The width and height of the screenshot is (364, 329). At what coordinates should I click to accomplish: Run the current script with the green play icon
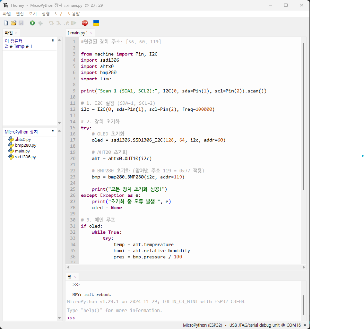pyautogui.click(x=32, y=23)
